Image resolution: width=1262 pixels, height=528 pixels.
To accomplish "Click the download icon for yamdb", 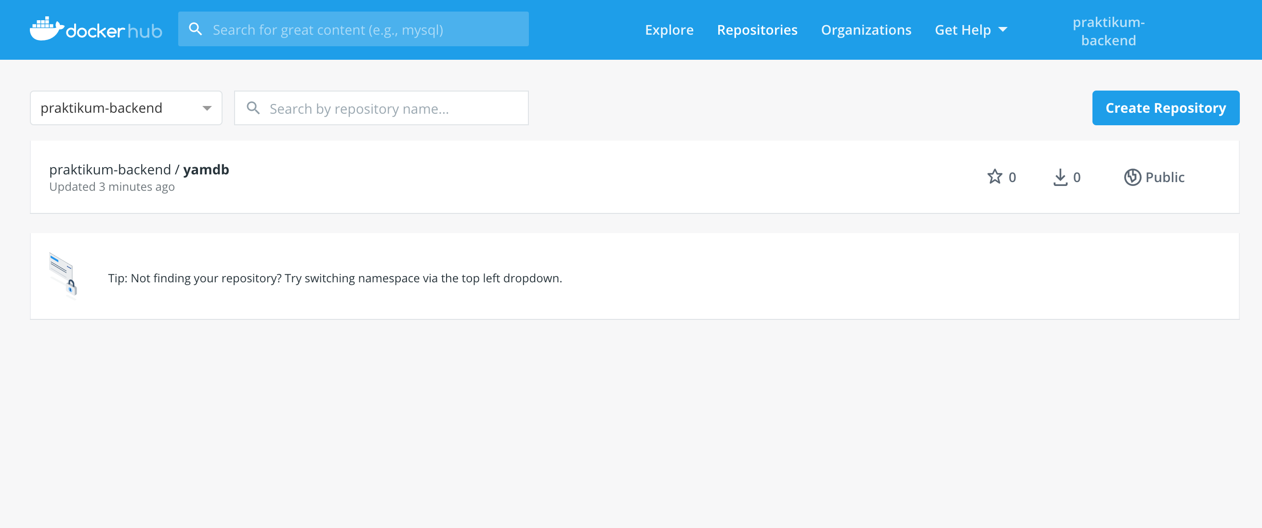I will tap(1060, 177).
